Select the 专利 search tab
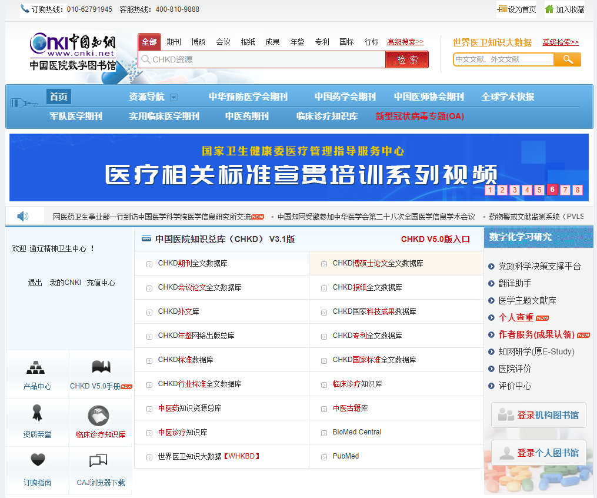Image resolution: width=597 pixels, height=498 pixels. click(x=322, y=42)
